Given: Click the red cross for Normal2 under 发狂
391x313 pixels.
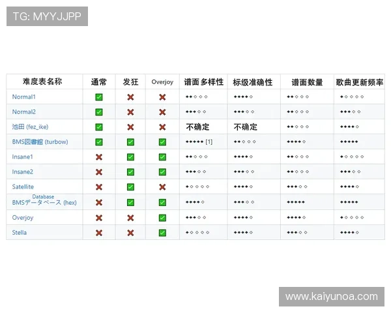Looking at the screenshot, I should [x=130, y=112].
